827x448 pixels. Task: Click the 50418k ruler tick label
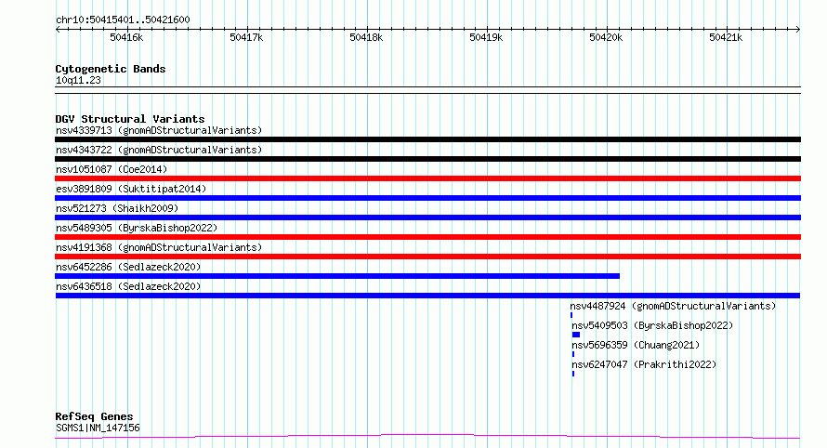366,37
